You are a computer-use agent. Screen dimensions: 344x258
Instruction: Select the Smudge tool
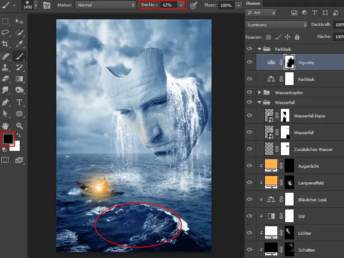pyautogui.click(x=5, y=90)
